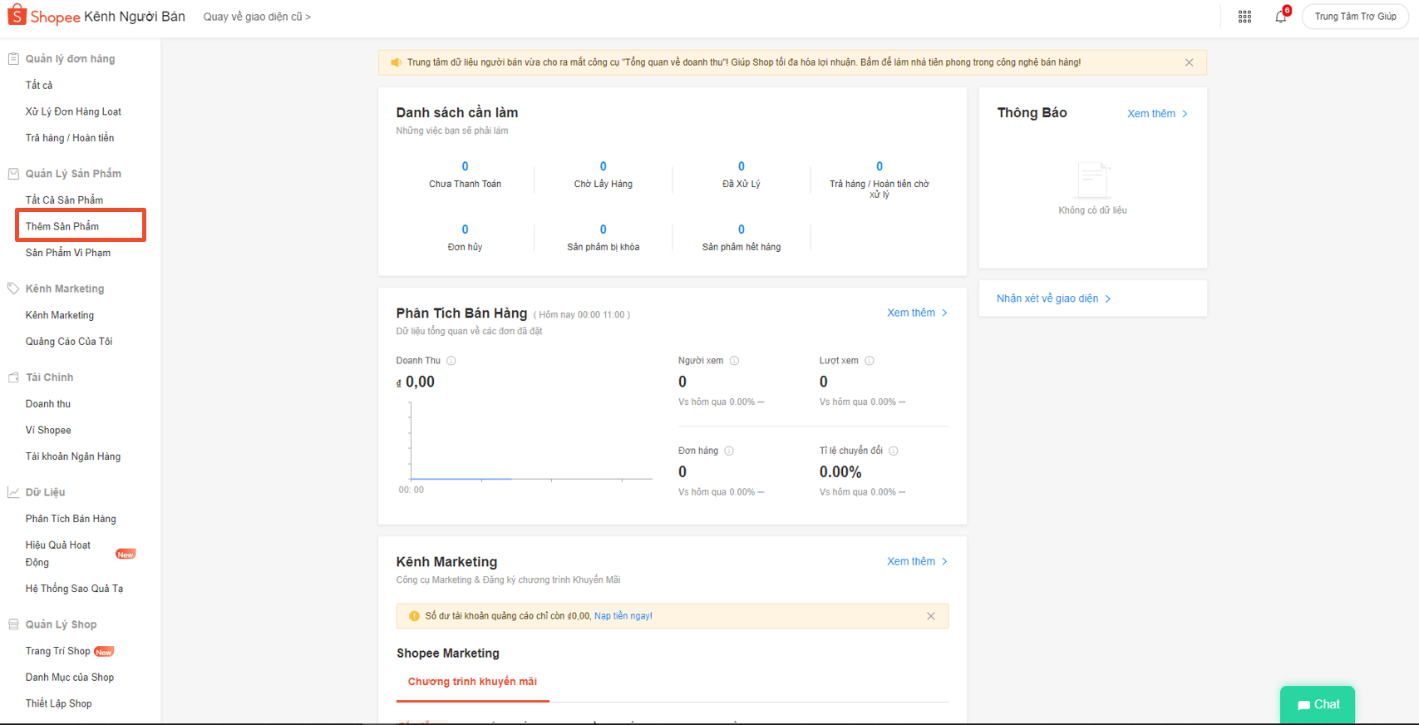1419x725 pixels.
Task: Click the 0.00% conversion rate value
Action: pyautogui.click(x=840, y=472)
